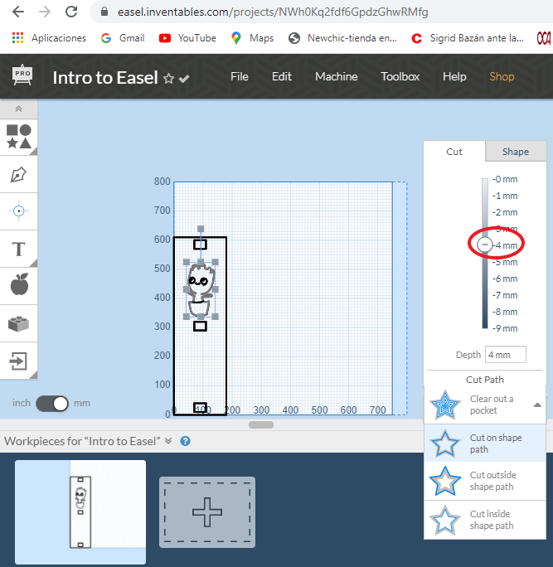Click the Groot character drawing on canvas
Screen dimensions: 553x567
coord(201,289)
